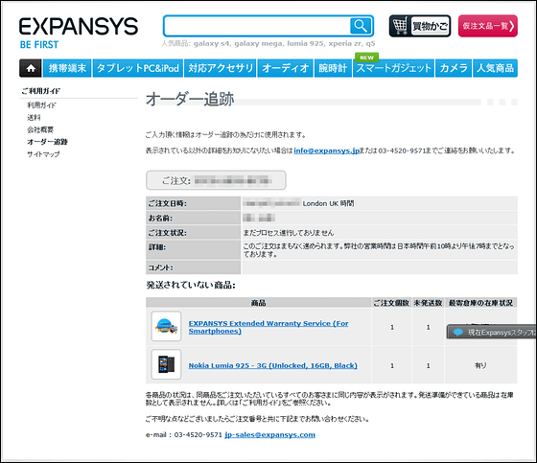Select 送料 in the sidebar guide
Screen dimensions: 537x463
pyautogui.click(x=34, y=118)
